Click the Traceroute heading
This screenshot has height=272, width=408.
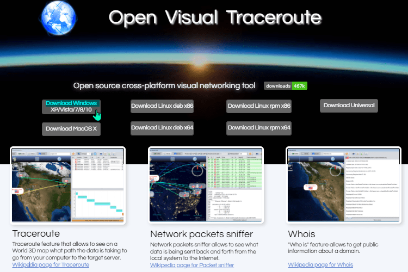(36, 233)
